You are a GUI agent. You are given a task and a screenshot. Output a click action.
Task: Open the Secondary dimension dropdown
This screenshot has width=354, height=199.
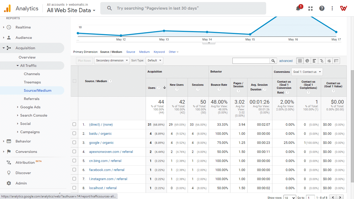click(x=112, y=61)
